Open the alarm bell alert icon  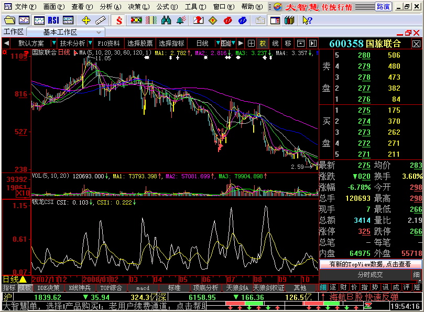point(181,20)
